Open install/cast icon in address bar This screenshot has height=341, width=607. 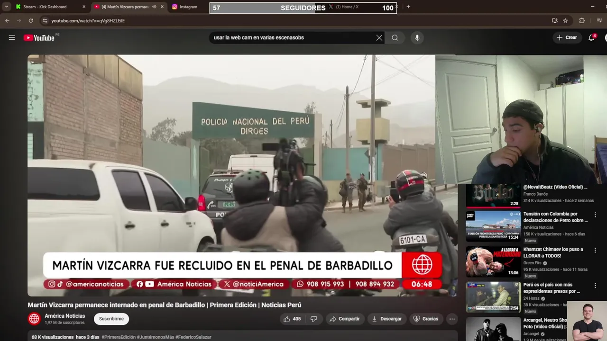(x=554, y=21)
